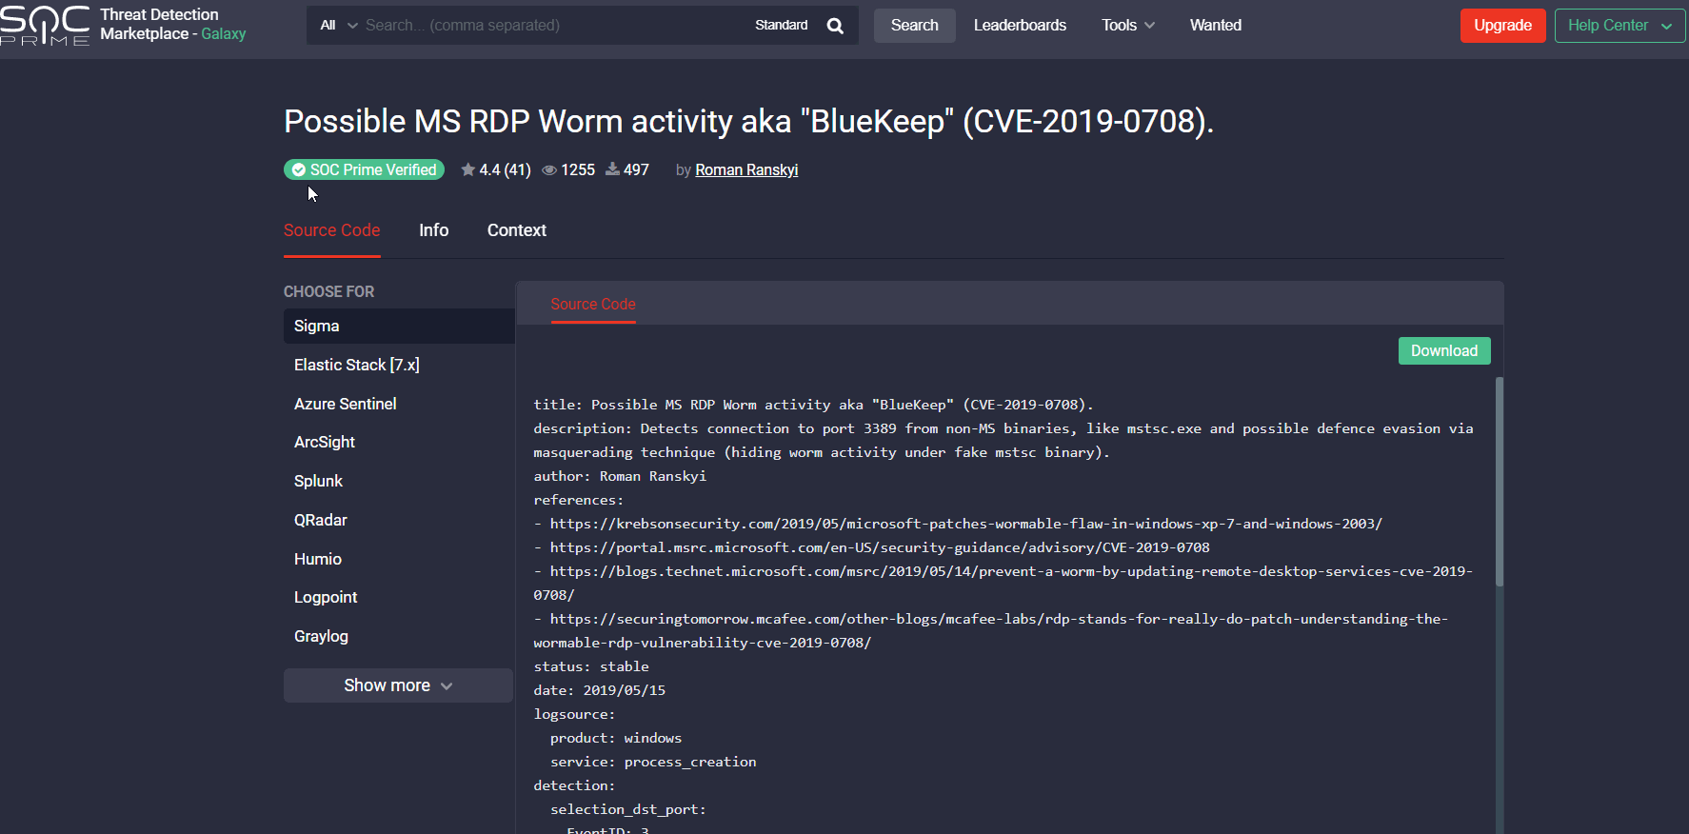Screen dimensions: 1689x834
Task: Click the source code vertical scrollbar
Action: (1499, 482)
